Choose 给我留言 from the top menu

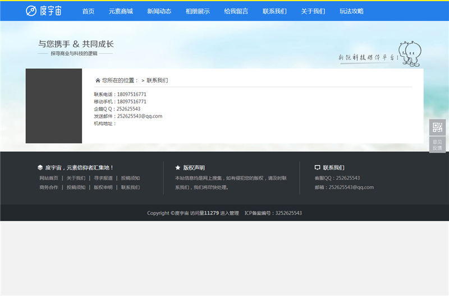[x=236, y=11]
